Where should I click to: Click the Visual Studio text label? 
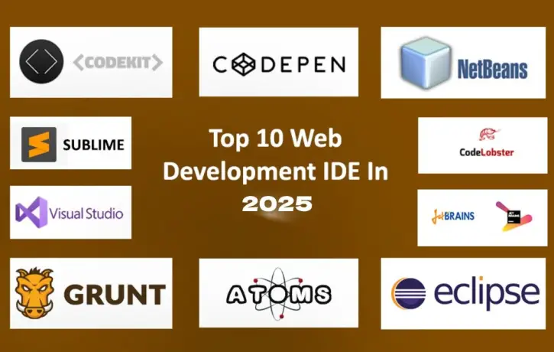tap(86, 213)
